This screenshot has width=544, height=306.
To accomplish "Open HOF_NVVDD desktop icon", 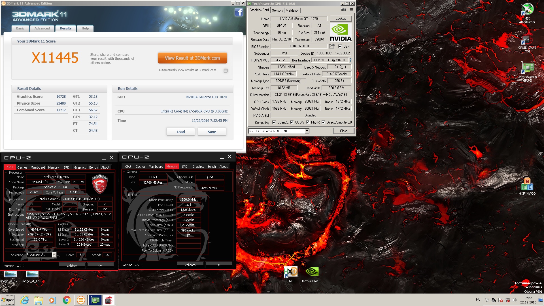I will (x=527, y=186).
